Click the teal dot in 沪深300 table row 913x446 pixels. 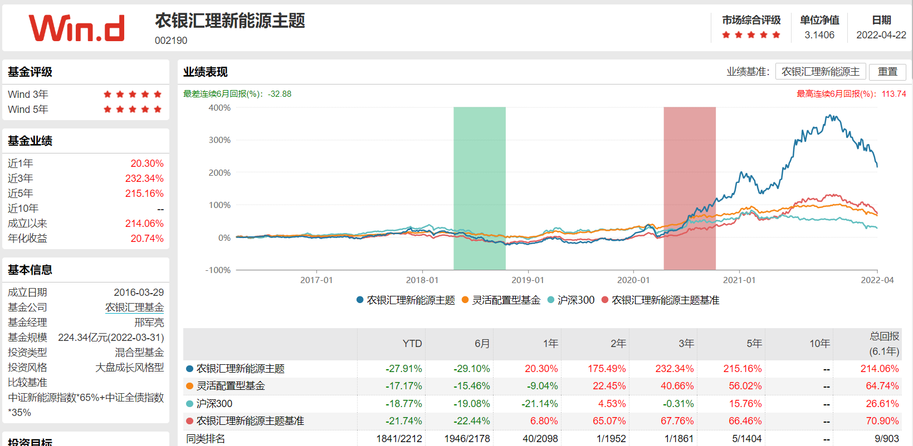point(189,404)
